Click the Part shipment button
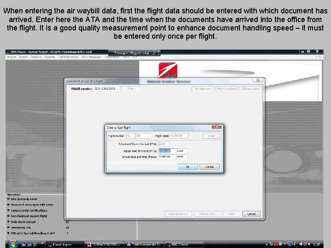Screen dimensions: 331x248 [x=203, y=89]
